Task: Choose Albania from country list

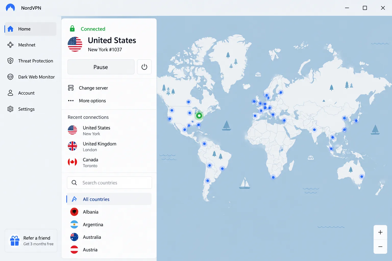Action: coord(109,212)
